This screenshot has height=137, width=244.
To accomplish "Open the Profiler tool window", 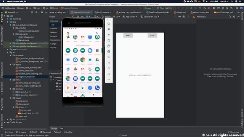I will click(x=68, y=132).
